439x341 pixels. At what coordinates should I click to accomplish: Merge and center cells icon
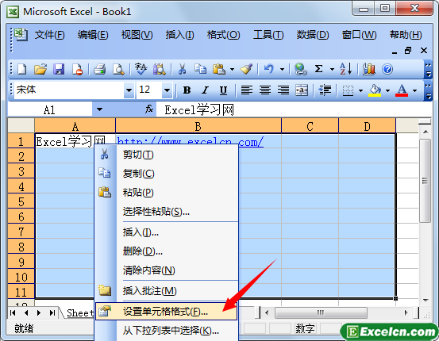click(302, 90)
